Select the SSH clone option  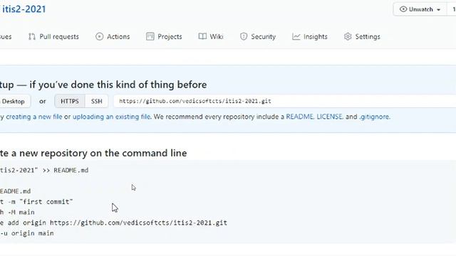pyautogui.click(x=97, y=101)
